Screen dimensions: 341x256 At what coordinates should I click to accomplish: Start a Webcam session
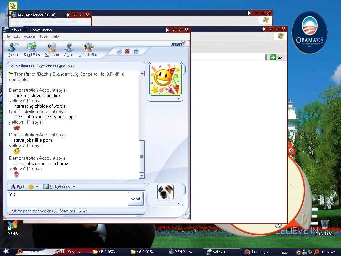coord(52,50)
